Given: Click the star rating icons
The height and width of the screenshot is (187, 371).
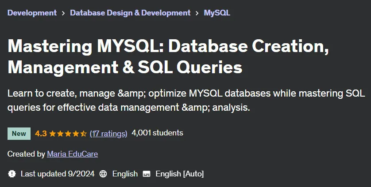Looking at the screenshot, I should (x=68, y=134).
